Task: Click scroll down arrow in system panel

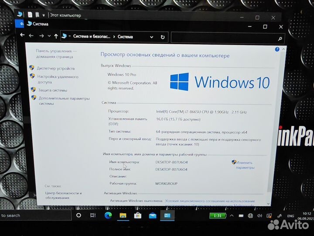Action: pos(269,204)
